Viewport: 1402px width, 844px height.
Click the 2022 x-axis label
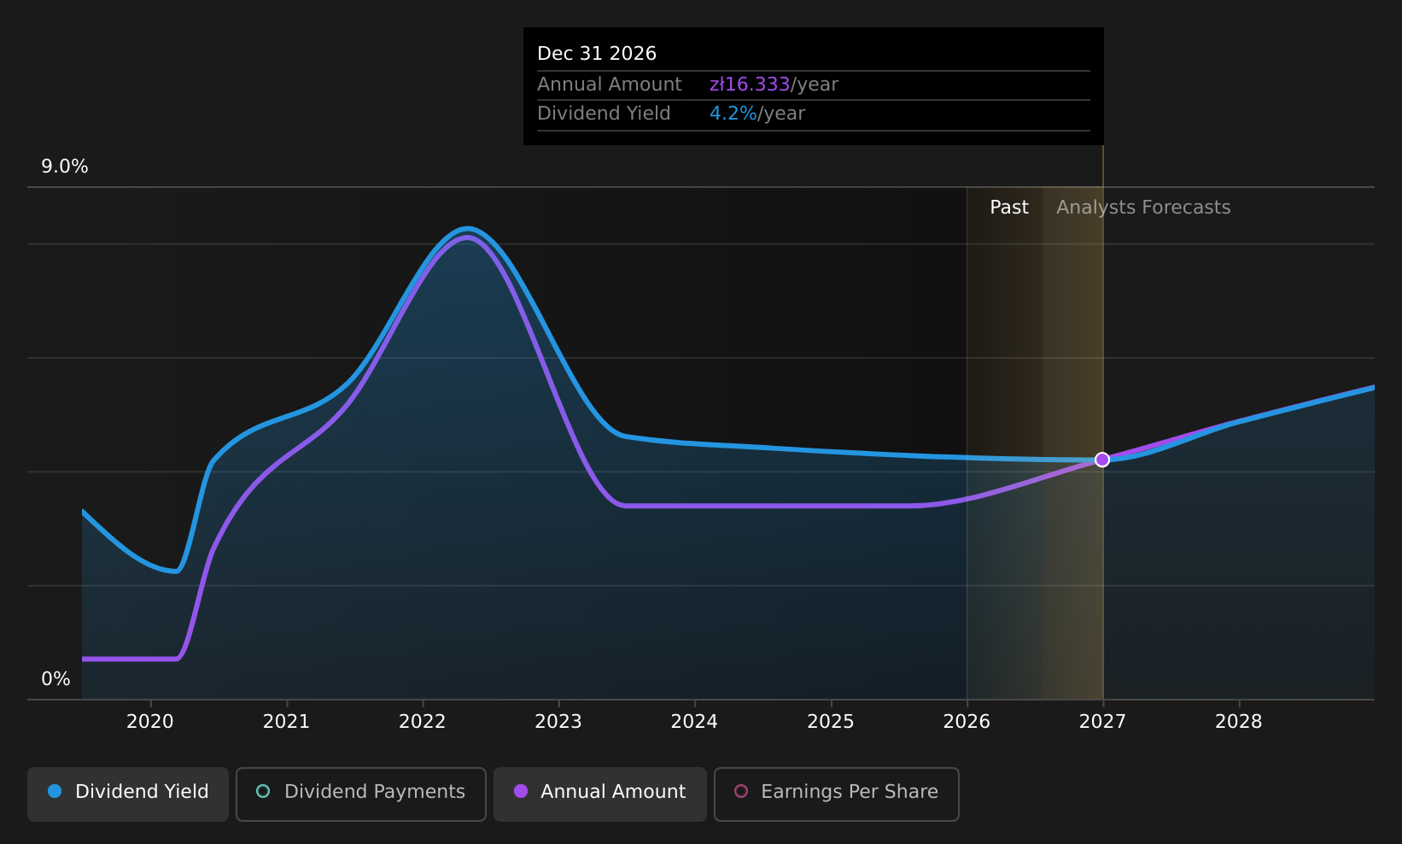(423, 722)
